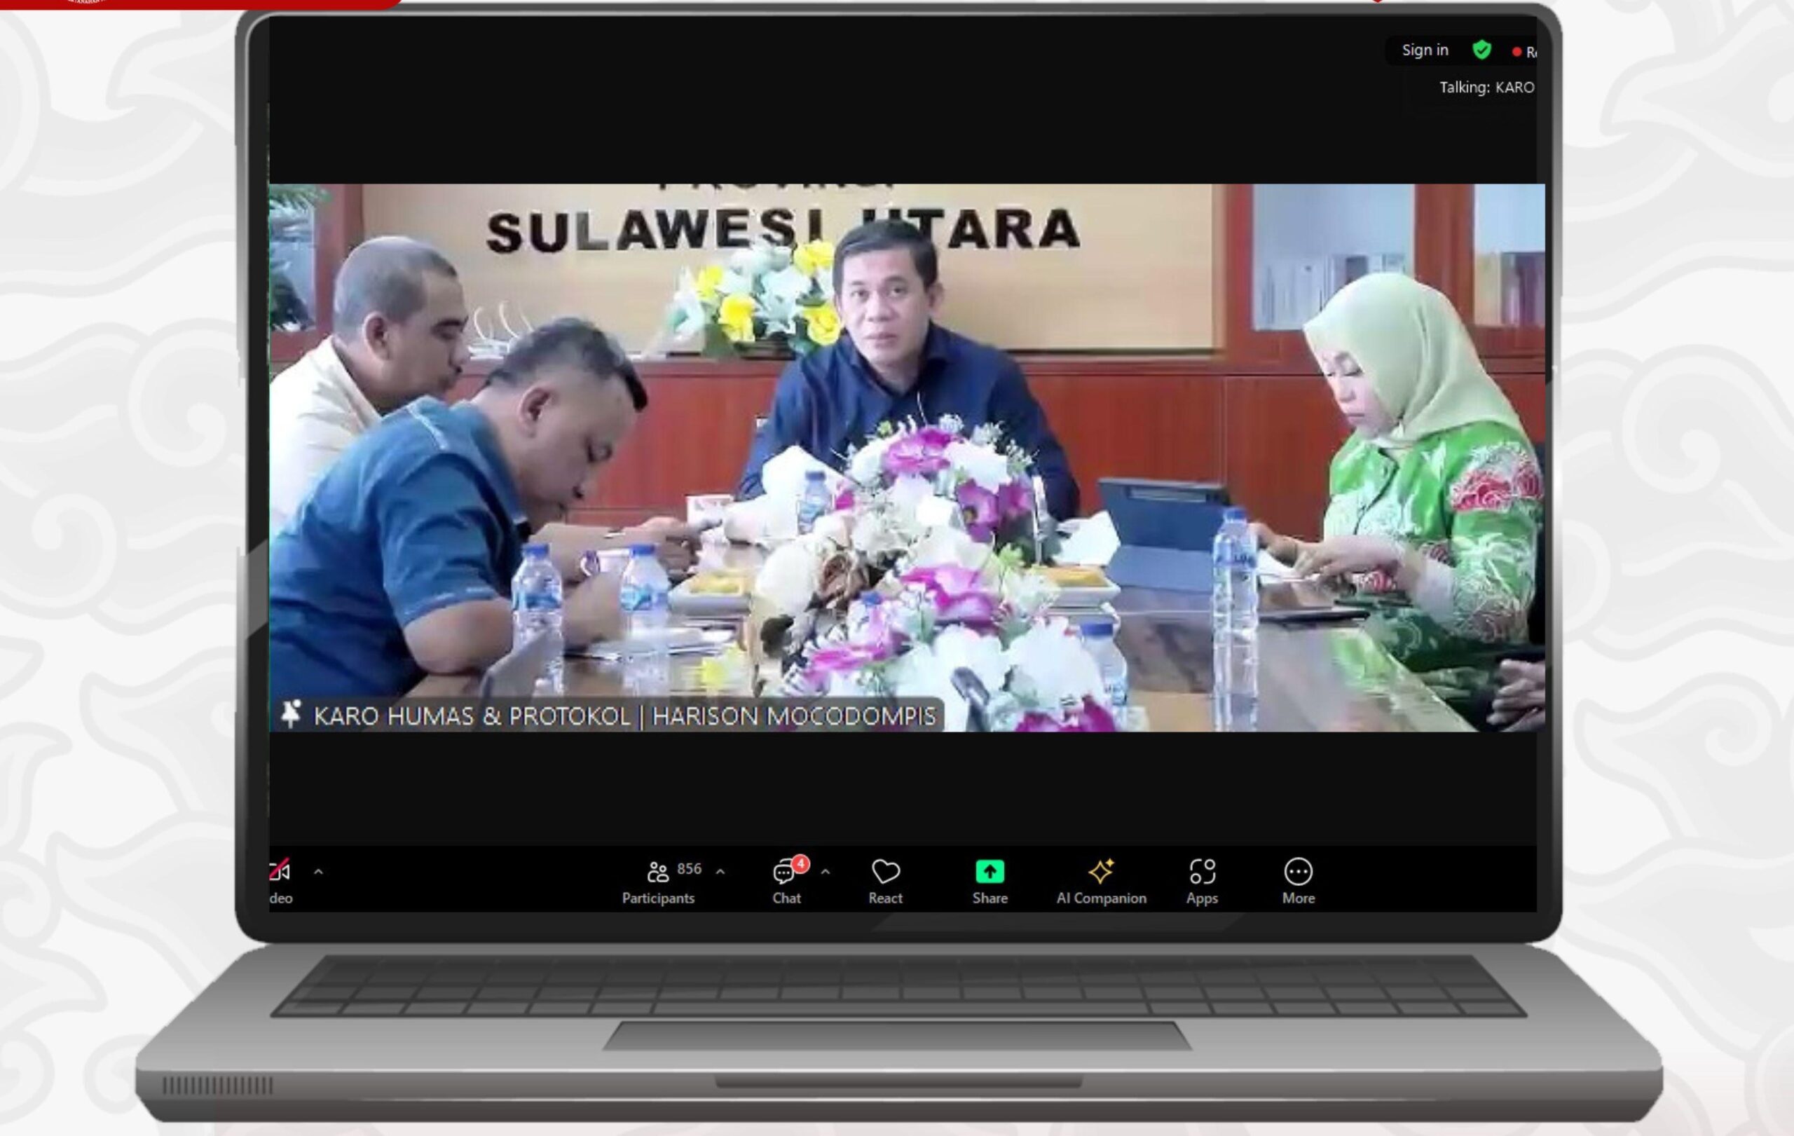1794x1136 pixels.
Task: Open the Participants panel icon
Action: tap(658, 871)
